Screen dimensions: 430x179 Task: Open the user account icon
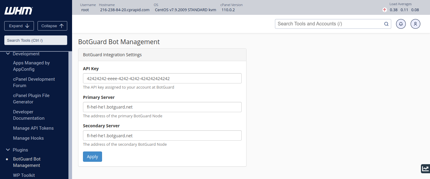pyautogui.click(x=415, y=24)
